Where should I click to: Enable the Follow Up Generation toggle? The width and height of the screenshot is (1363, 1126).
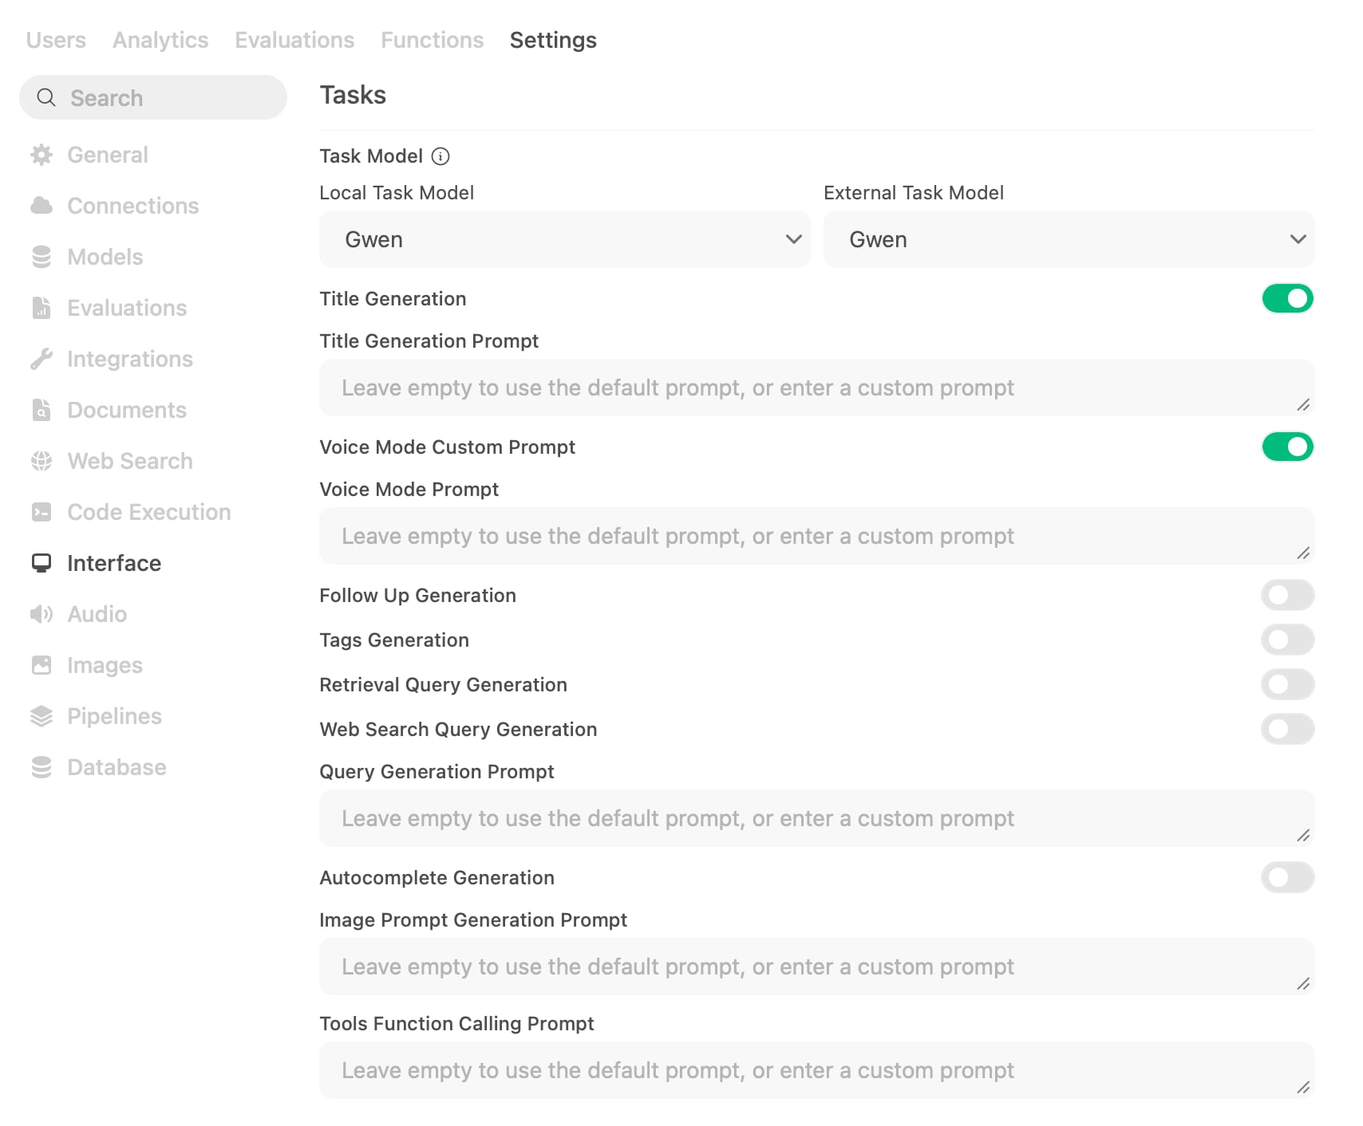pyautogui.click(x=1287, y=596)
